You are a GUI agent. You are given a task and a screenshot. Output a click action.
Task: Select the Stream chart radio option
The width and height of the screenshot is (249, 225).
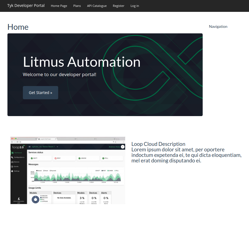coord(44,171)
